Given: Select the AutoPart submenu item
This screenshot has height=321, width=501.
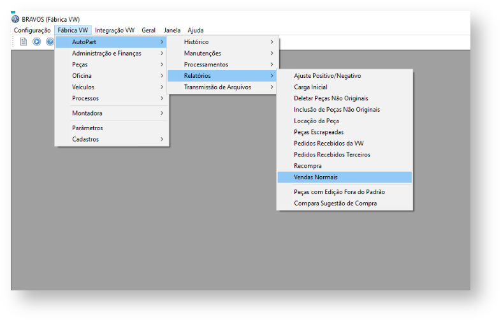Looking at the screenshot, I should pyautogui.click(x=112, y=42).
